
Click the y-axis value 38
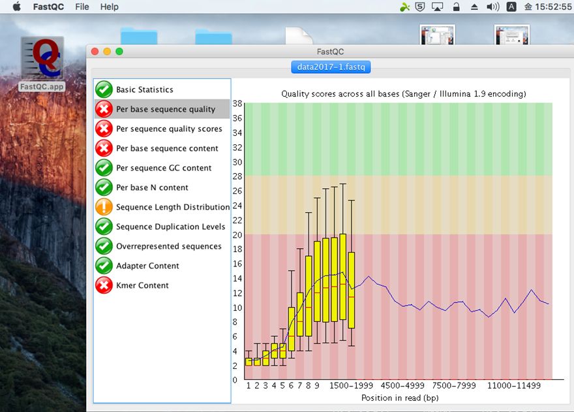click(237, 104)
